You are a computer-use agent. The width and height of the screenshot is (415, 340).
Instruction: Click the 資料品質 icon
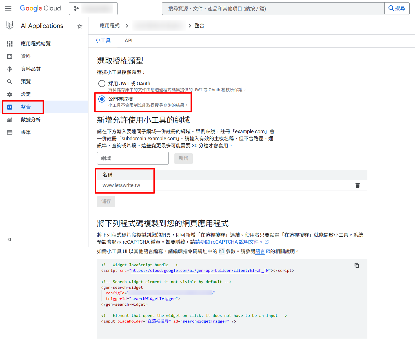[10, 69]
